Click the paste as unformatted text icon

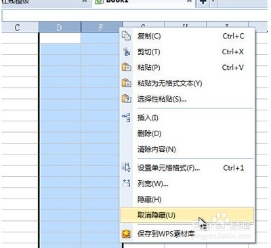click(x=126, y=83)
